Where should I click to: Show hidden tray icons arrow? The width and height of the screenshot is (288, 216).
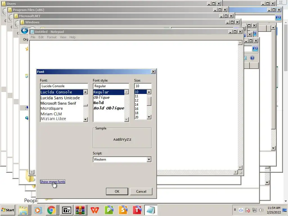click(235, 210)
